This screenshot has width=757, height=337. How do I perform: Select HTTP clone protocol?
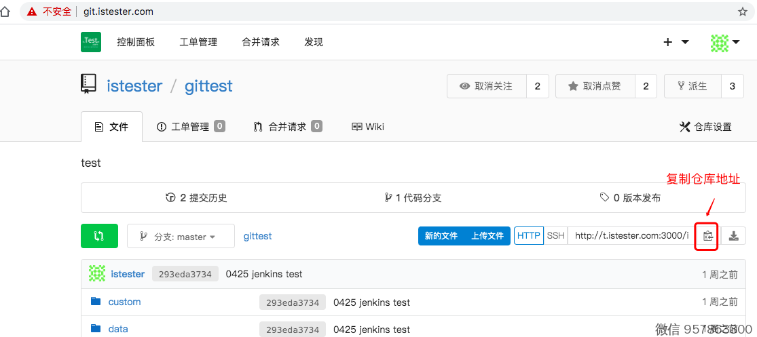[x=528, y=236]
